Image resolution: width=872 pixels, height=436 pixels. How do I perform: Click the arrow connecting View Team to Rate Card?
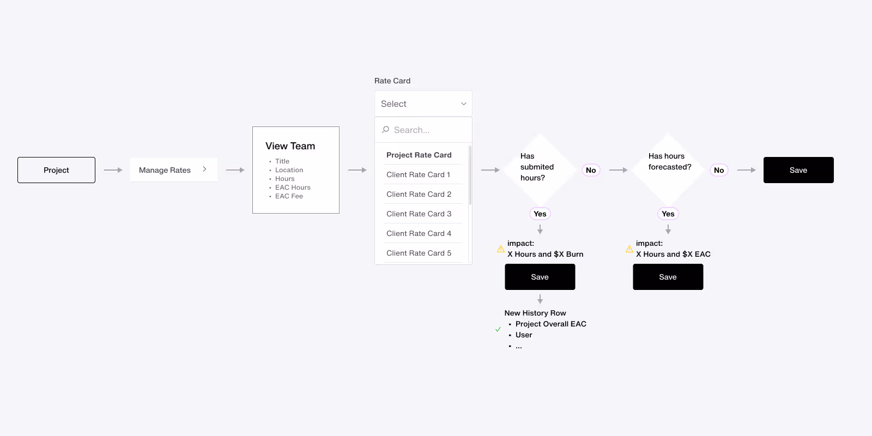[x=358, y=169]
